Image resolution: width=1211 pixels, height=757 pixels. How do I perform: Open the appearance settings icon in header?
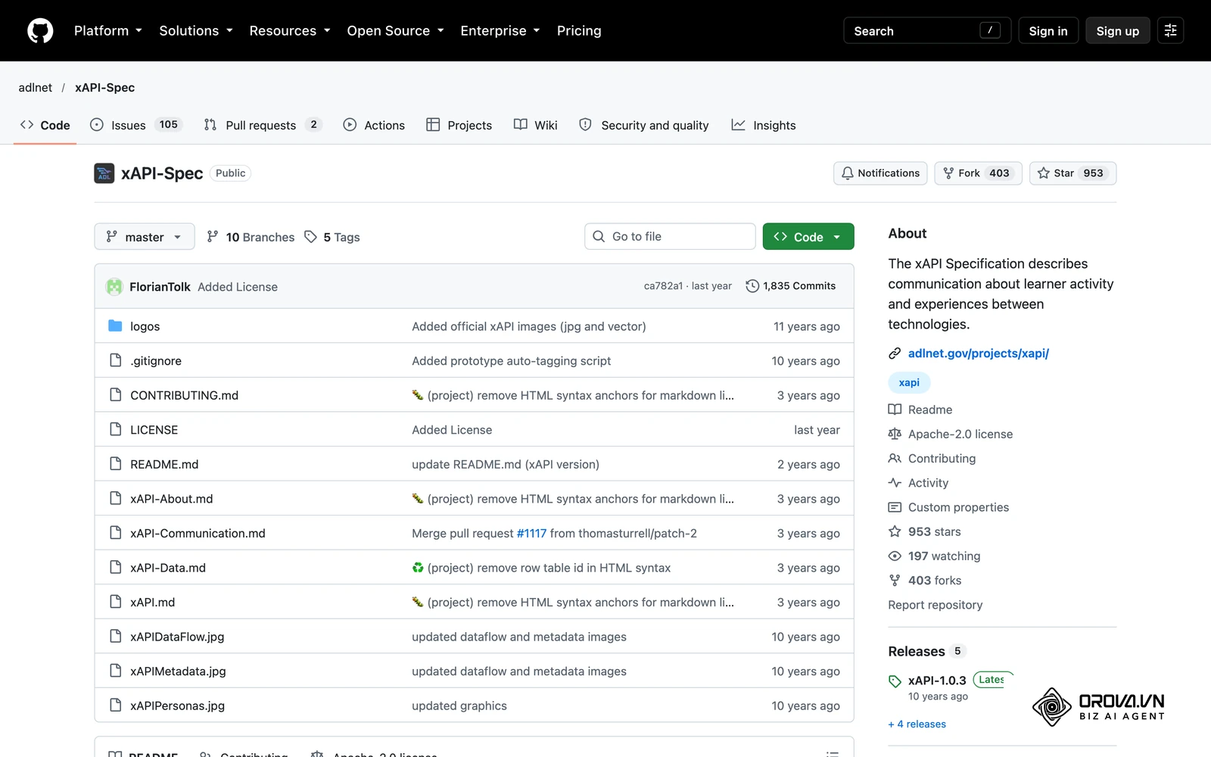(1170, 31)
